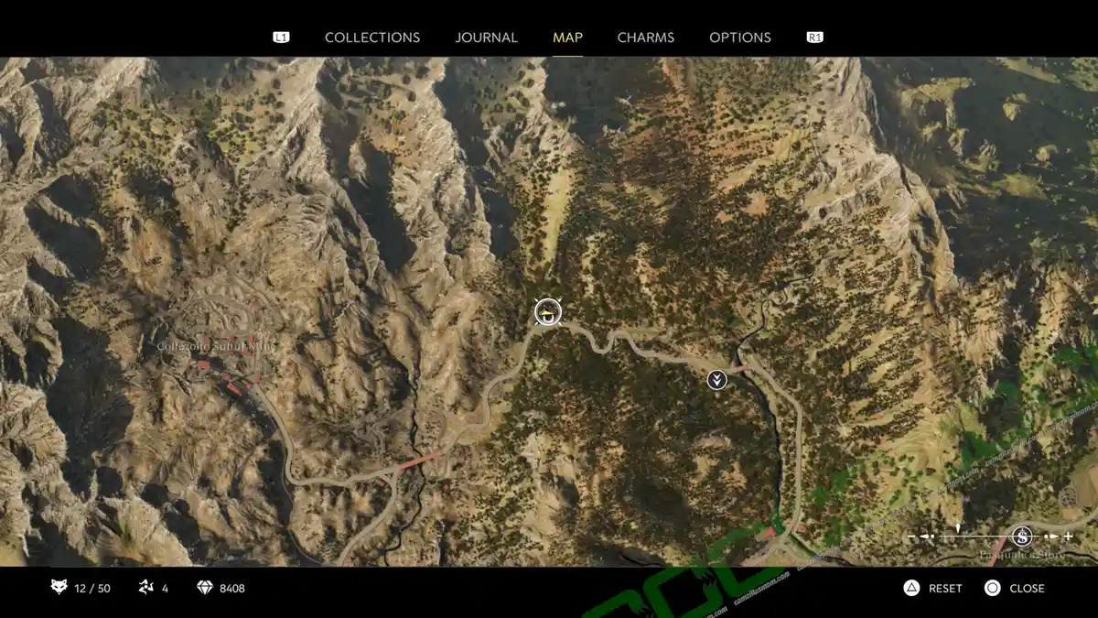The image size is (1098, 618).
Task: Click the left arrow on the zoom bar
Action: pyautogui.click(x=926, y=537)
